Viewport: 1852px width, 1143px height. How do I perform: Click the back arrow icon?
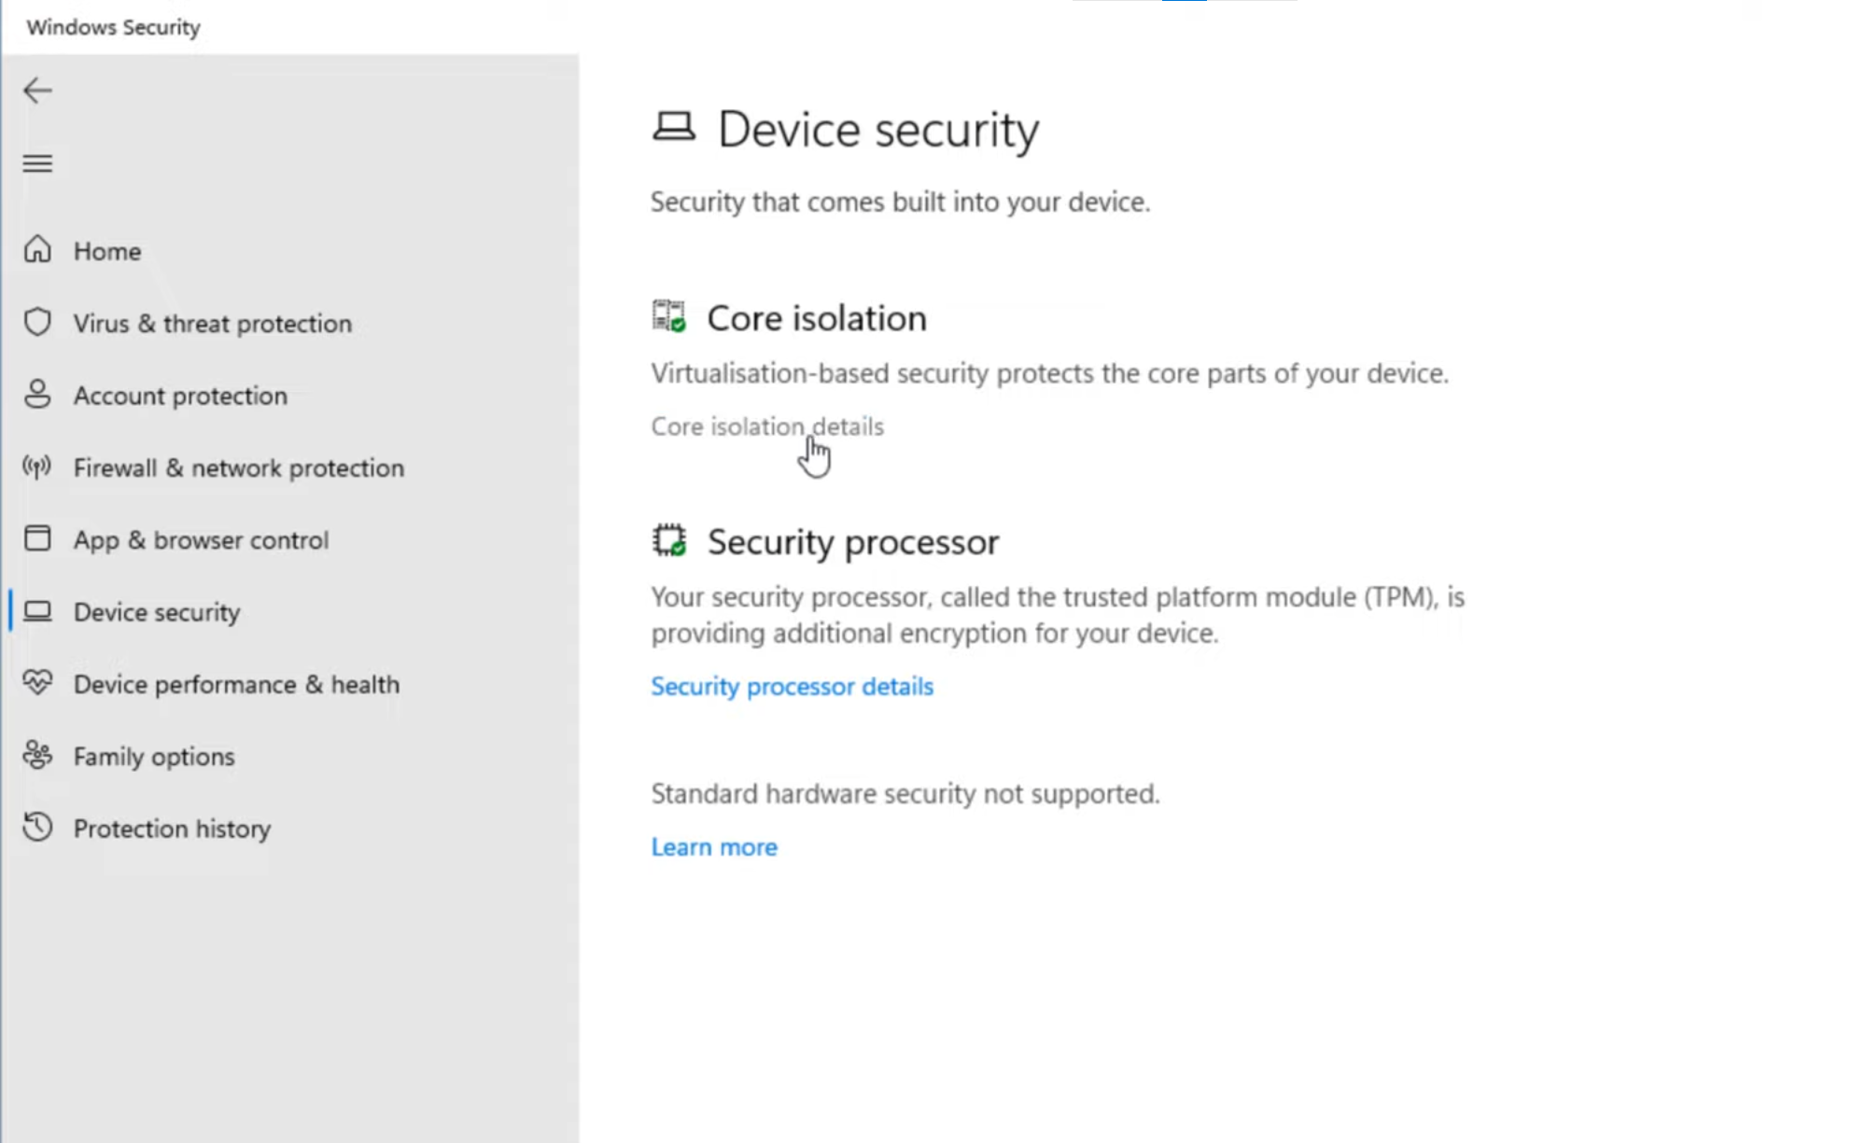point(37,91)
